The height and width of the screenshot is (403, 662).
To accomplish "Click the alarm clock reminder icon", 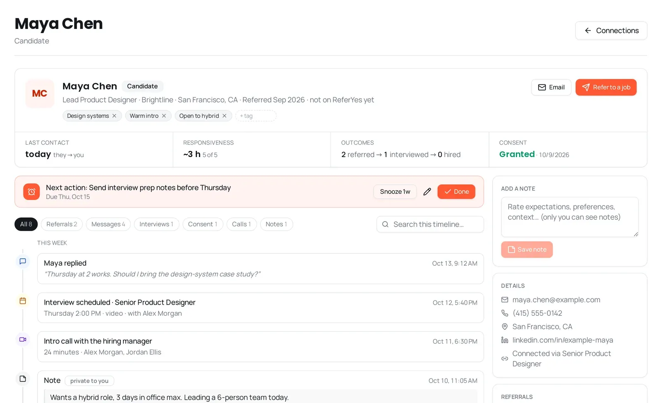I will point(31,192).
